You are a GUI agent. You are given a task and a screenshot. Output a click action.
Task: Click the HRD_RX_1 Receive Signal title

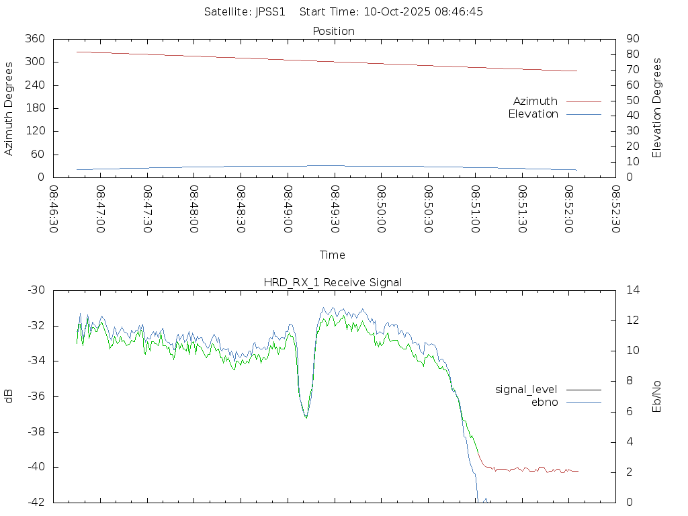point(333,282)
